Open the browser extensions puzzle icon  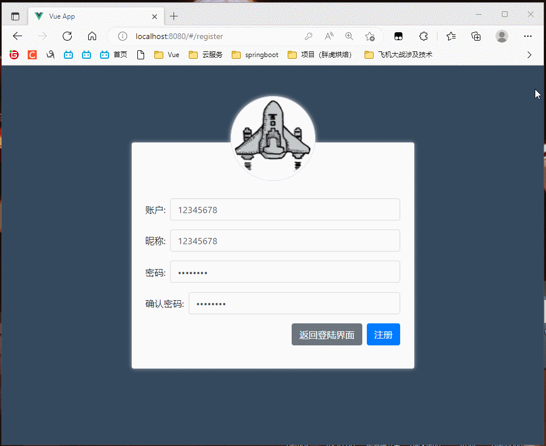click(x=423, y=36)
